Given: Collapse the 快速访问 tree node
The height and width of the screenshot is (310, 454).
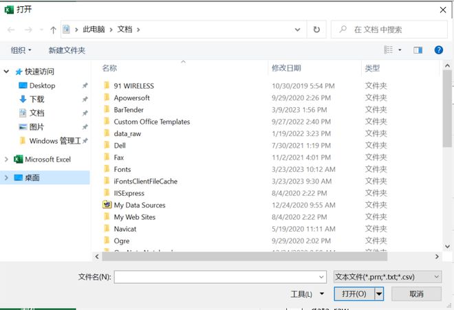Looking at the screenshot, I should tap(6, 71).
